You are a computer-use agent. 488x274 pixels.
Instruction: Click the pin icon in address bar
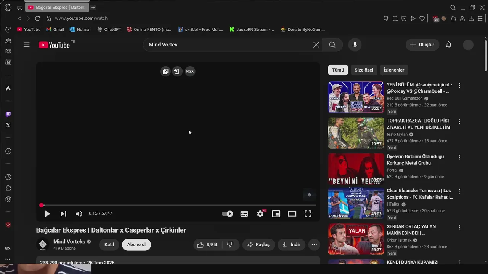tap(386, 18)
